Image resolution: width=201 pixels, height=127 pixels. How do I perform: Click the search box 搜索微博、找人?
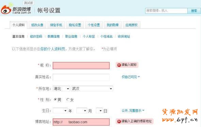tap(166, 11)
